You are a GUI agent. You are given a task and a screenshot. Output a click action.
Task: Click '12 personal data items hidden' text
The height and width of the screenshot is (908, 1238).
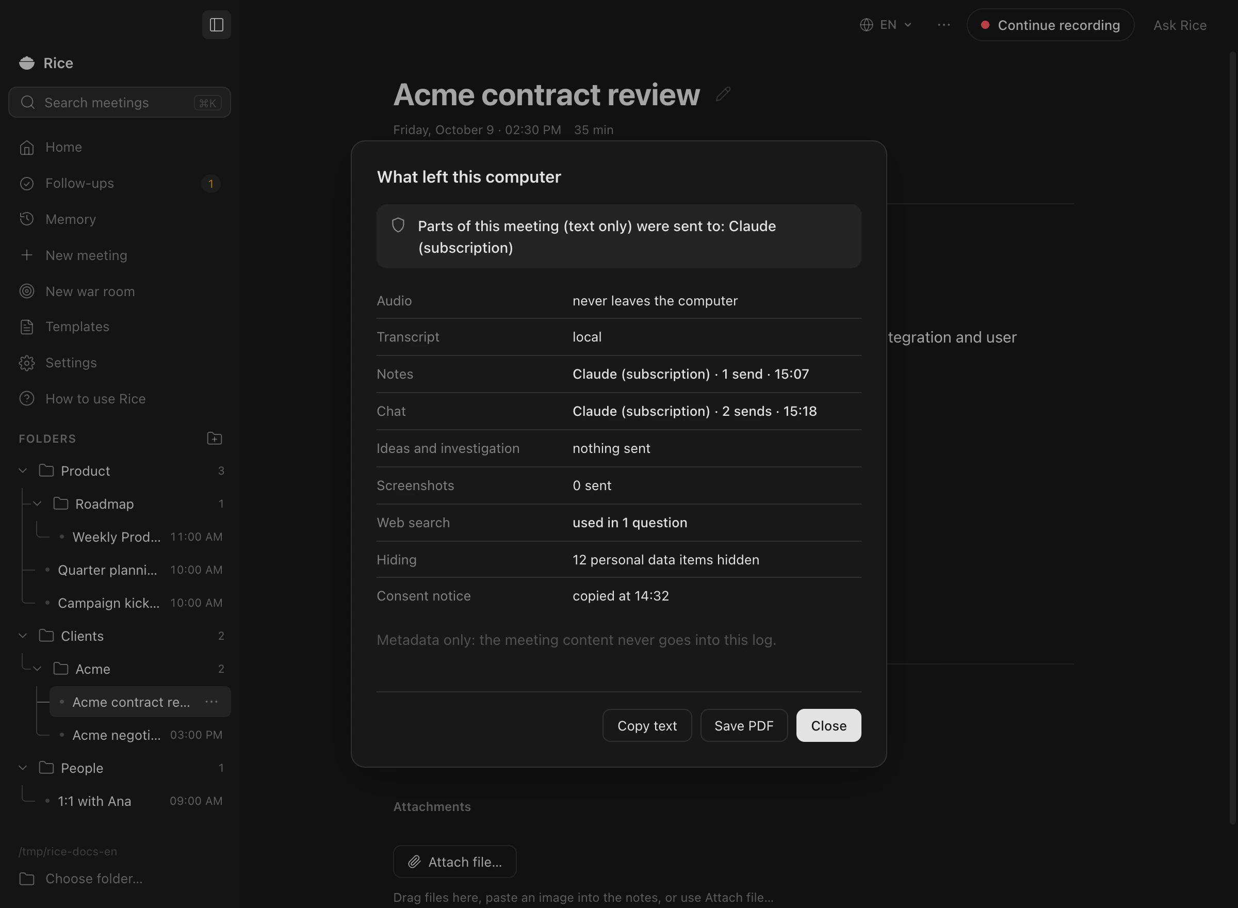[x=666, y=560]
